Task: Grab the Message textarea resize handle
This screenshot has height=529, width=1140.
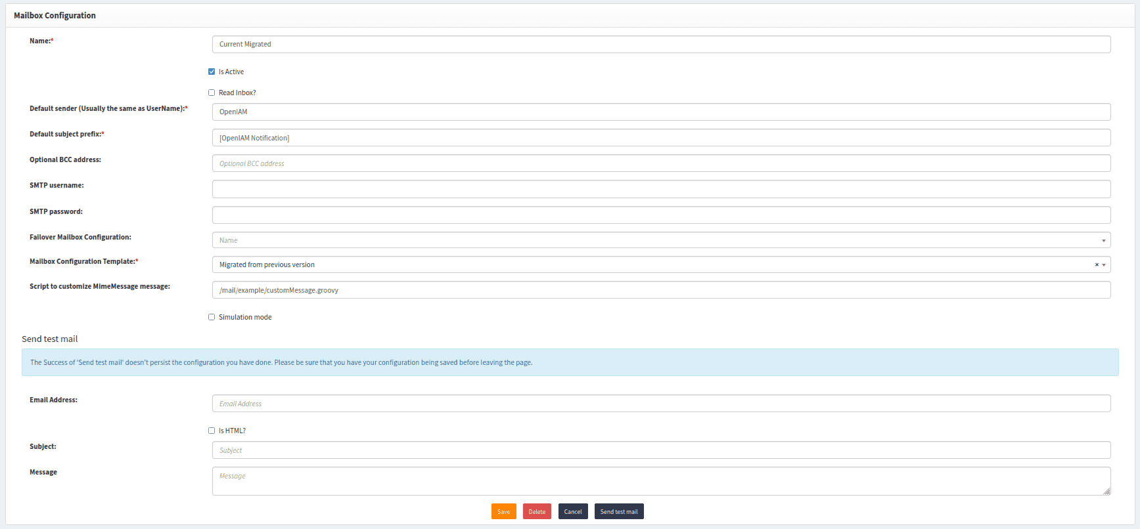Action: 1106,491
